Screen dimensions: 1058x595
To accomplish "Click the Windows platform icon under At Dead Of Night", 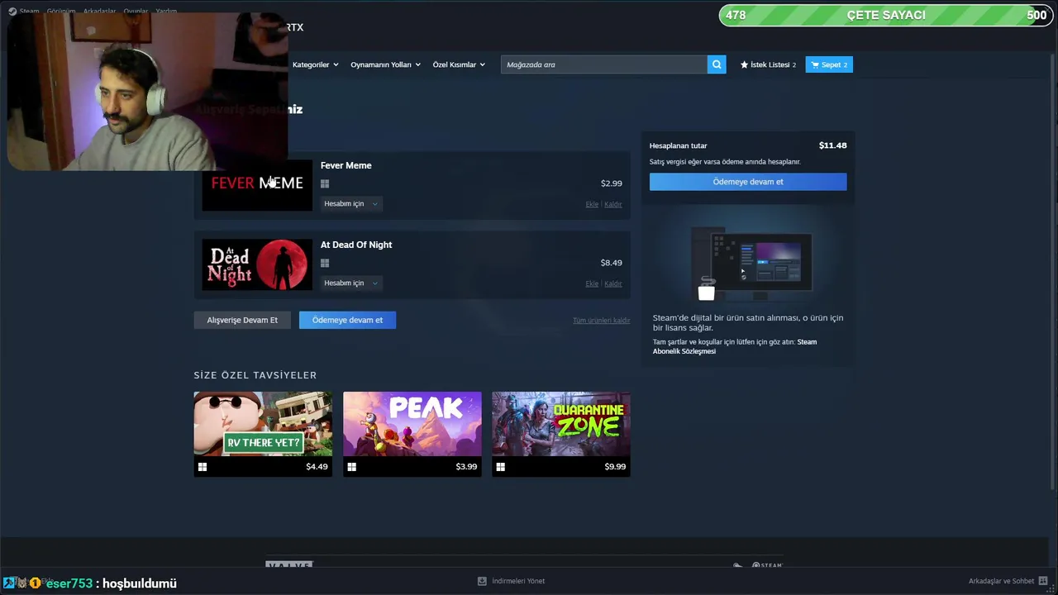I will point(325,264).
